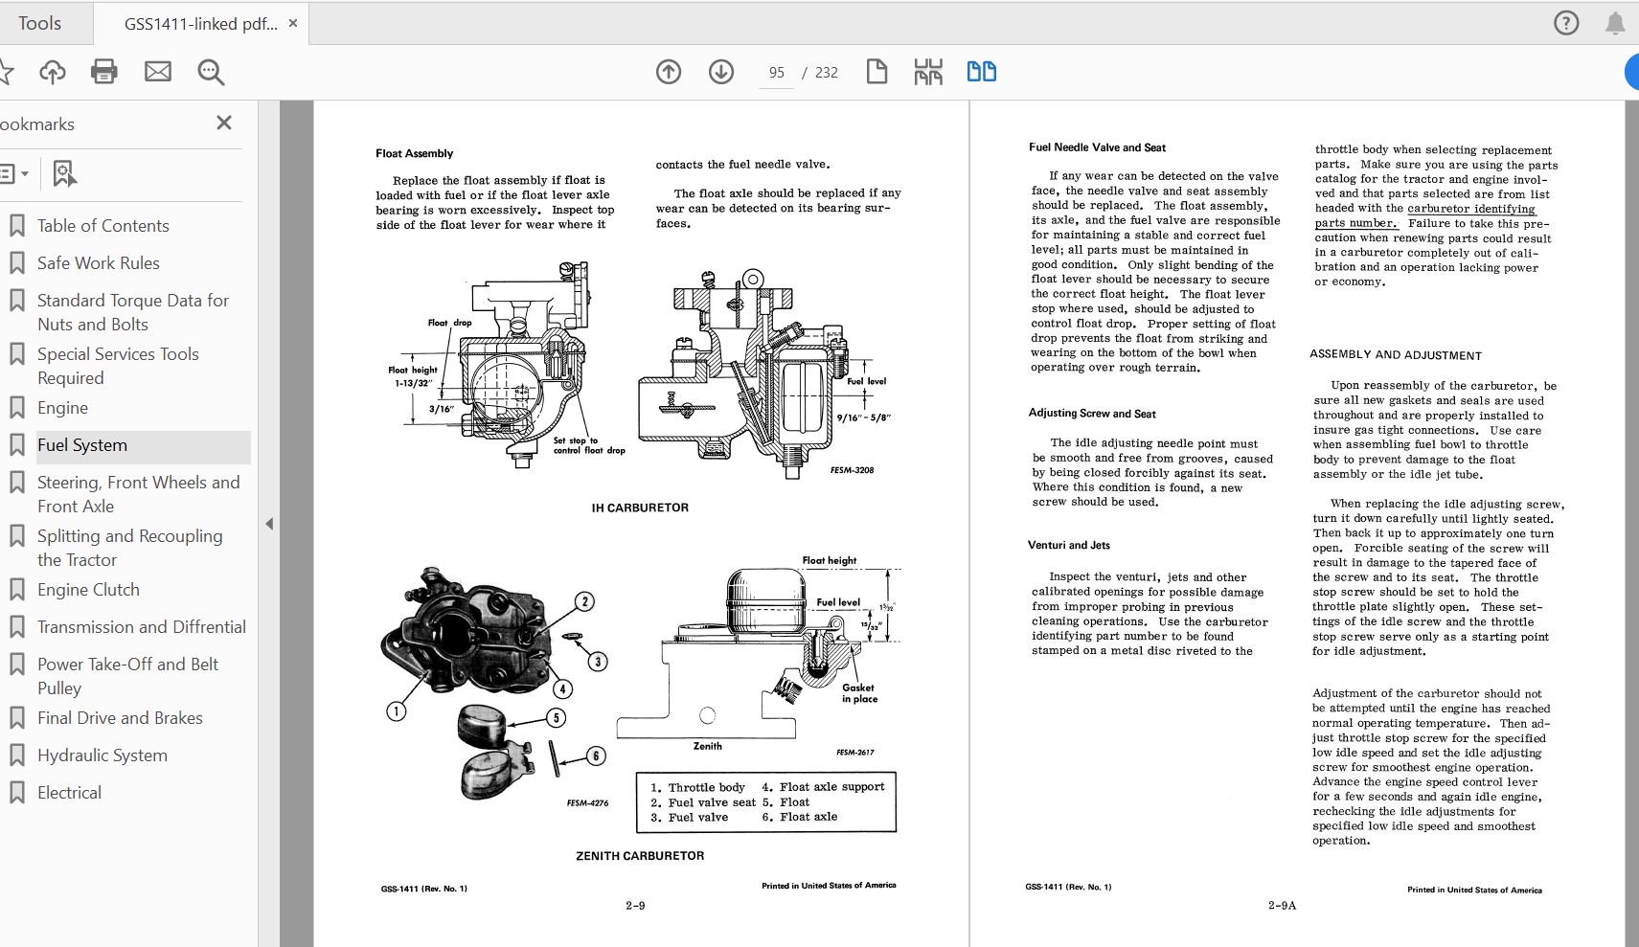Image resolution: width=1639 pixels, height=947 pixels.
Task: Click the 'Fuel Needle Valve and Seat' heading
Action: [x=1097, y=147]
